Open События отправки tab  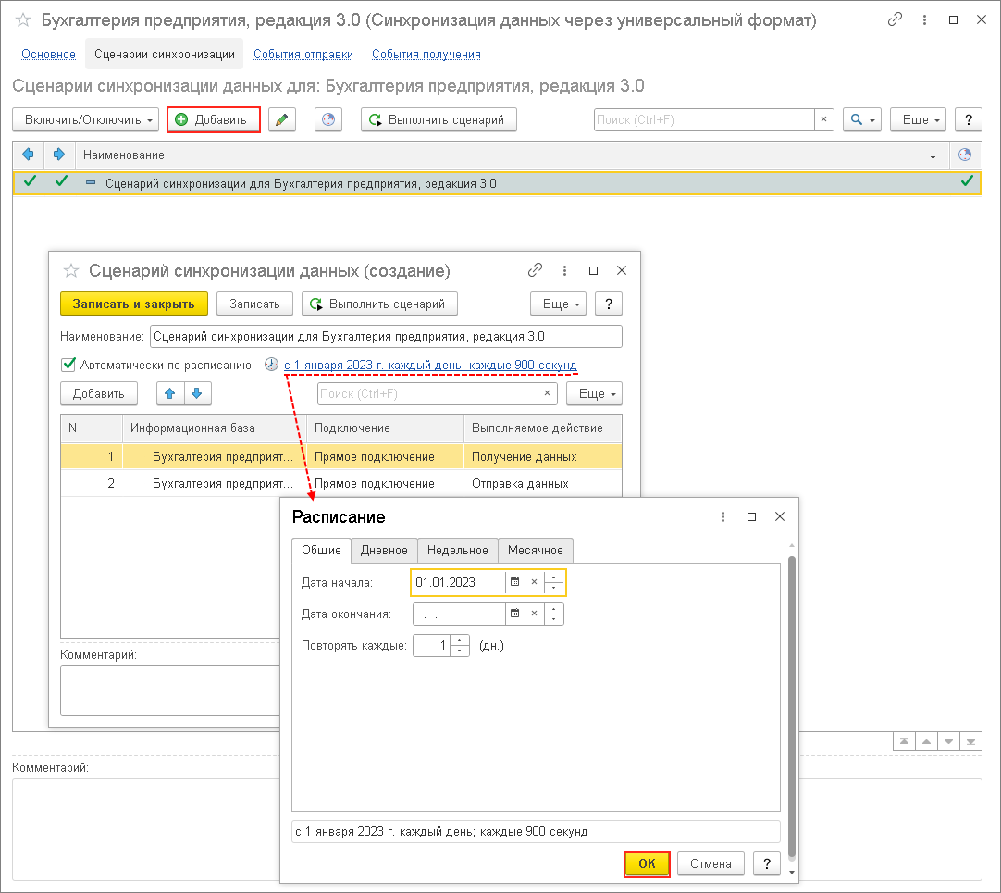303,55
